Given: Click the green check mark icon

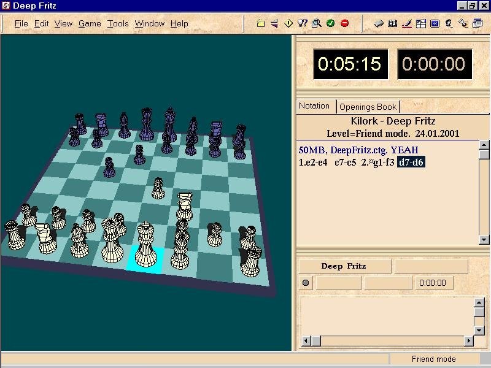Looking at the screenshot, I should (330, 23).
